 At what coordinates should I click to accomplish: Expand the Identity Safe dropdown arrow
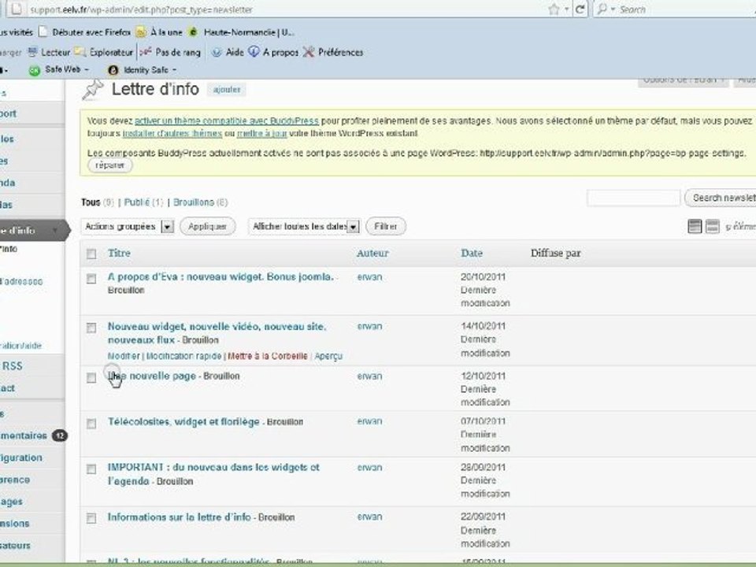click(175, 70)
